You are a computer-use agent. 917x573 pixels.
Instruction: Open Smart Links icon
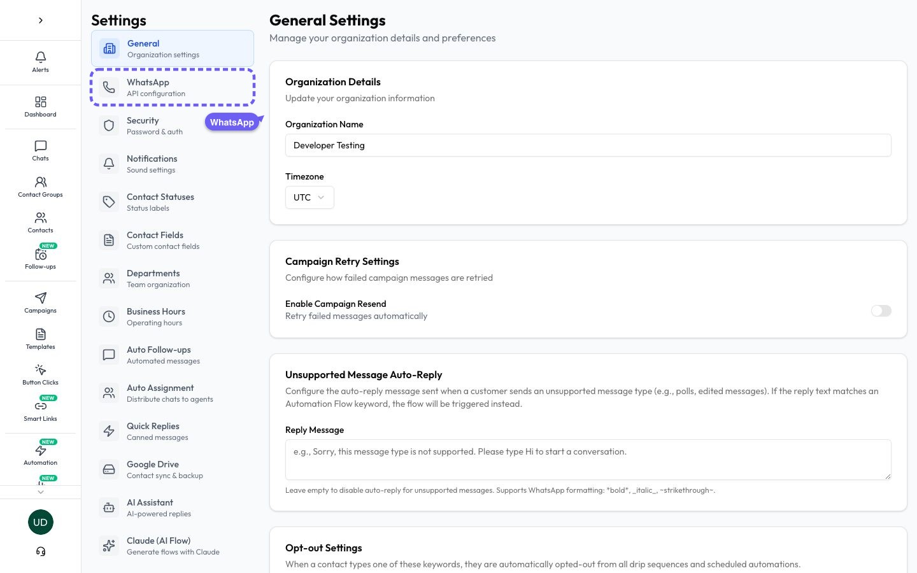40,406
